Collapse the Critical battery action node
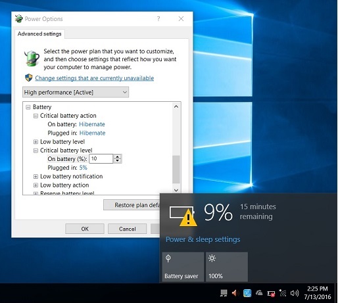338x303 pixels. (x=36, y=116)
